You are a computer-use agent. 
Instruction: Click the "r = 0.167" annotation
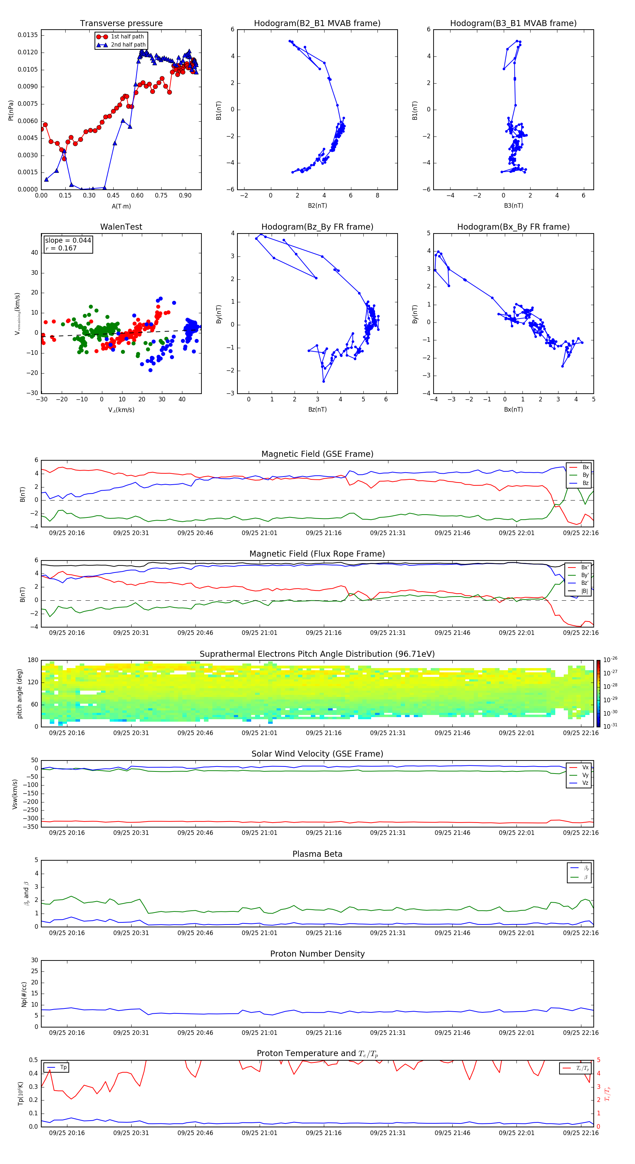[x=61, y=248]
